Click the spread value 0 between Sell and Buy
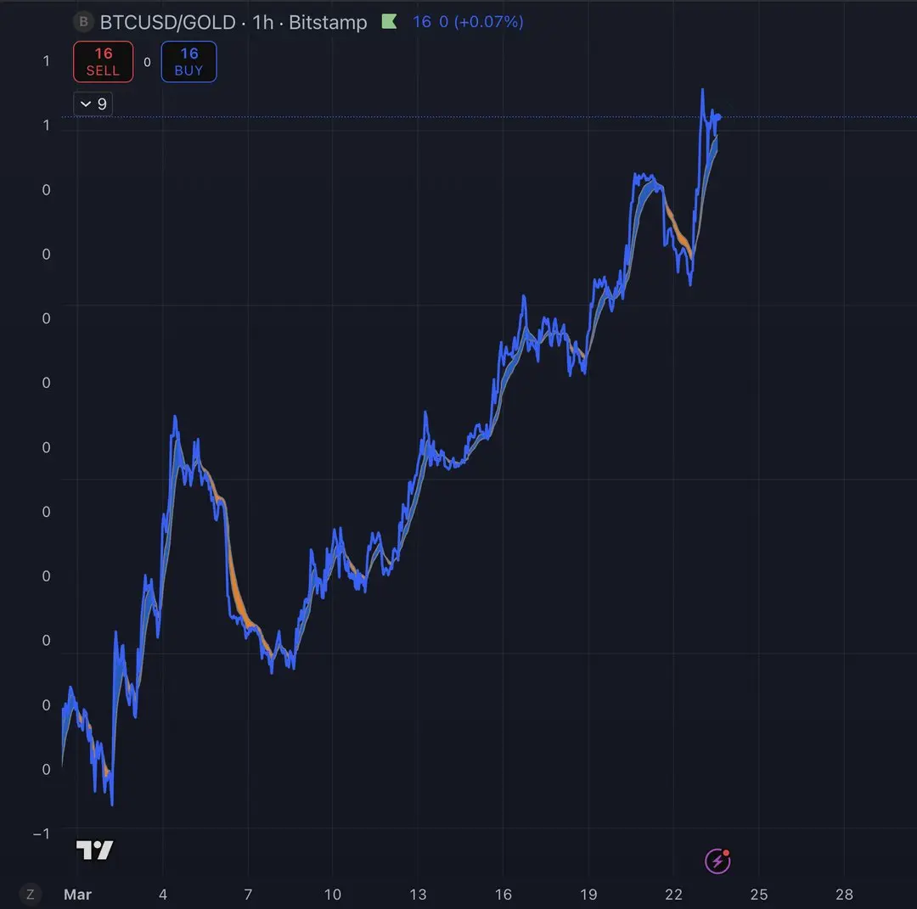Viewport: 917px width, 909px height. (148, 62)
